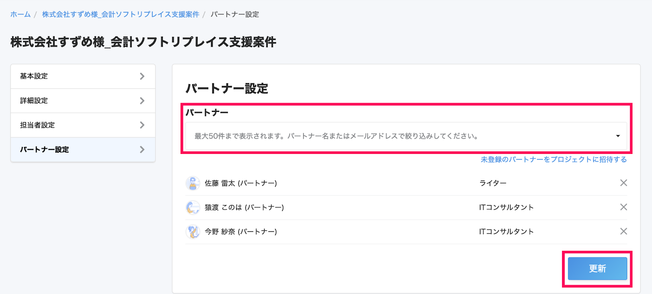The width and height of the screenshot is (652, 294).
Task: Open 基本設定 in side menu
Action: point(83,76)
